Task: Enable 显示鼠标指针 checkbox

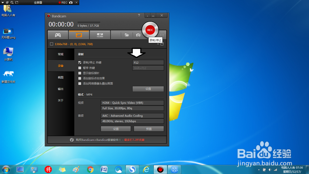Action: click(80, 73)
